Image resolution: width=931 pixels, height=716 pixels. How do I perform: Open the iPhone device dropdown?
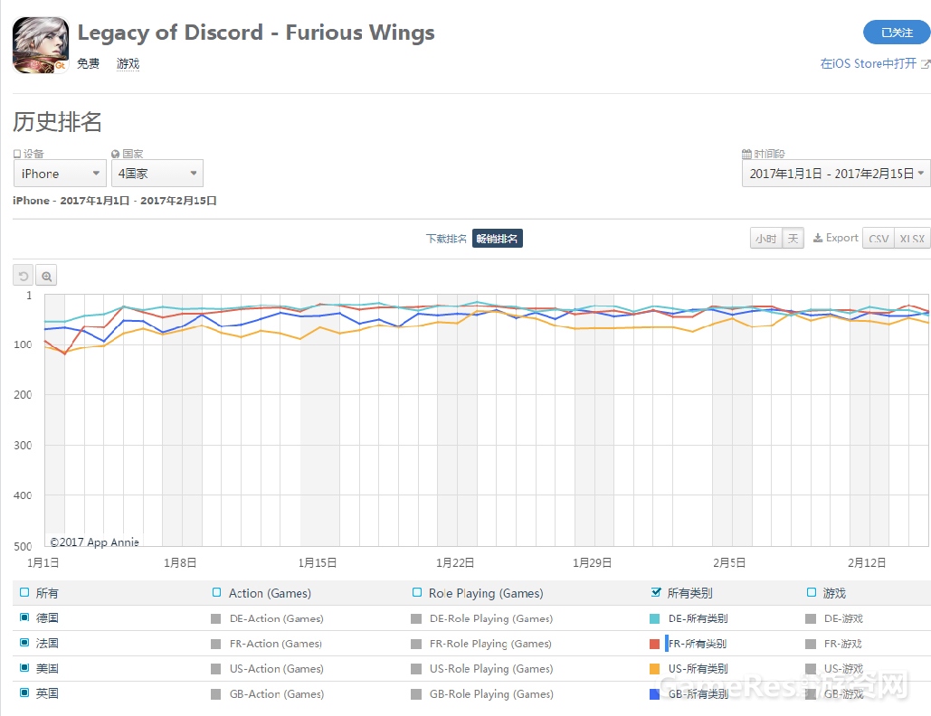point(60,174)
